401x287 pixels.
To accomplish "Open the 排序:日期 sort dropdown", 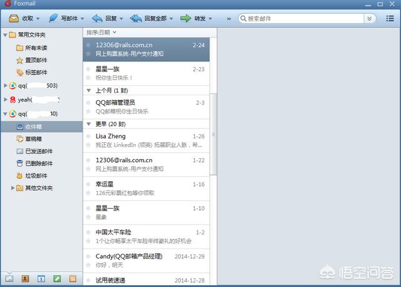I will point(102,33).
